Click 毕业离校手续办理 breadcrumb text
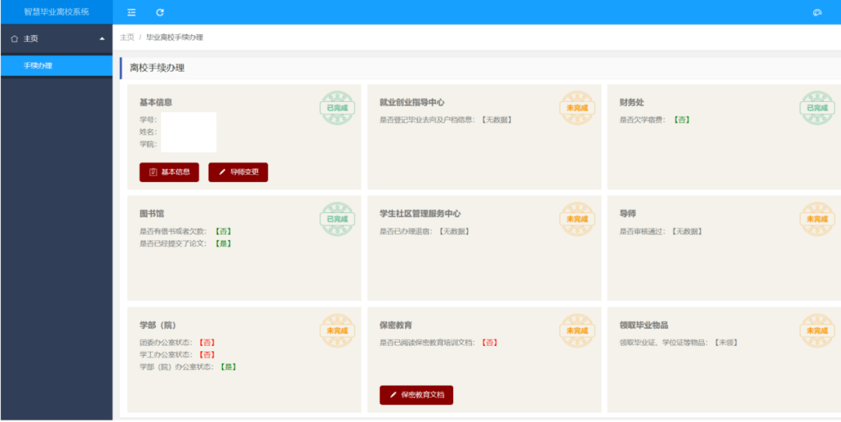 tap(175, 37)
